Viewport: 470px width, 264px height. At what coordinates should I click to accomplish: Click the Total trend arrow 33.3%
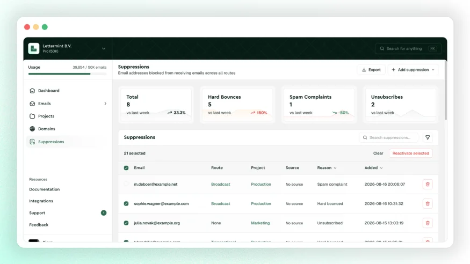170,113
